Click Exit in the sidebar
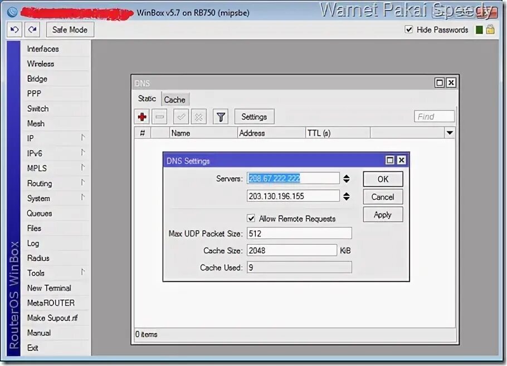The image size is (507, 366). [x=55, y=348]
